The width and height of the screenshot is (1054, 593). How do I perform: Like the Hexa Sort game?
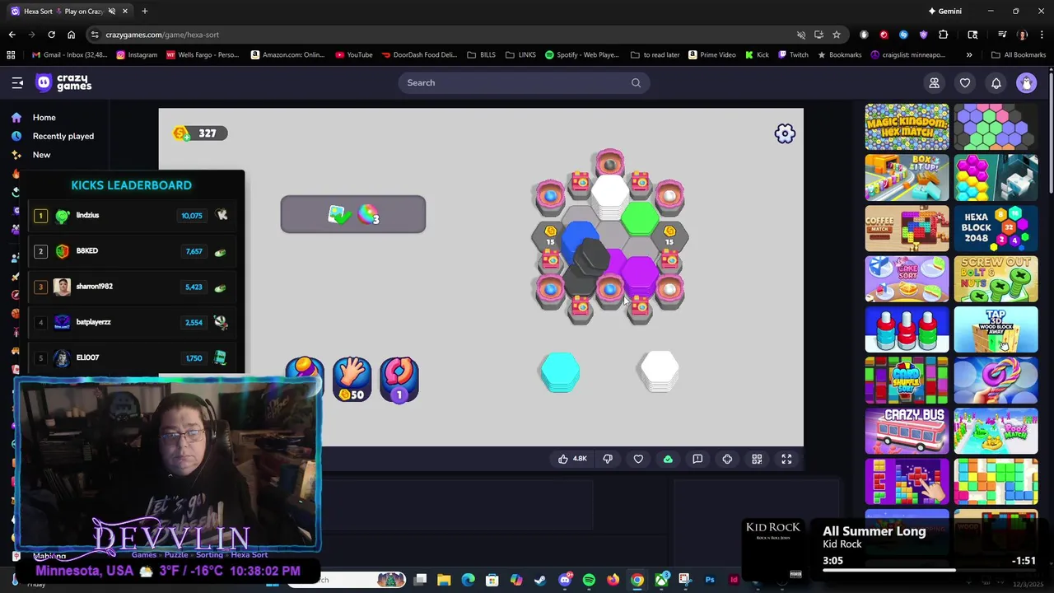[572, 459]
